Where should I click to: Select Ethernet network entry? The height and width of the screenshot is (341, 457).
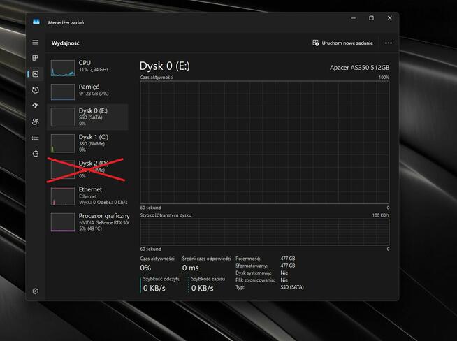pyautogui.click(x=87, y=195)
